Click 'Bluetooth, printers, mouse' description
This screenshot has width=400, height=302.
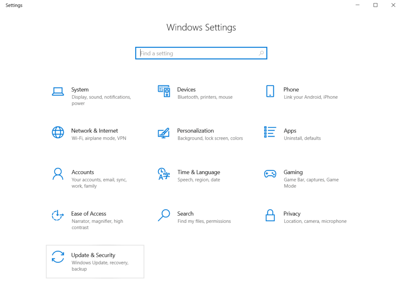205,97
